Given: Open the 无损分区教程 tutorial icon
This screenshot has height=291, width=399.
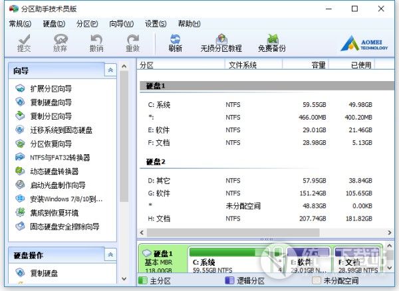Looking at the screenshot, I should point(221,39).
